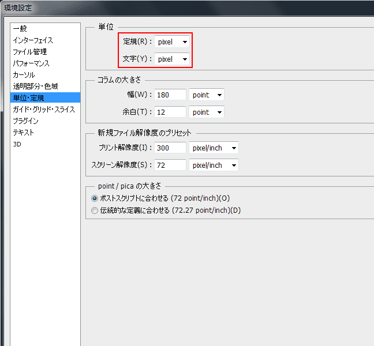The image size is (374, 346).
Task: Click the プリント解像度 value field
Action: [x=170, y=148]
